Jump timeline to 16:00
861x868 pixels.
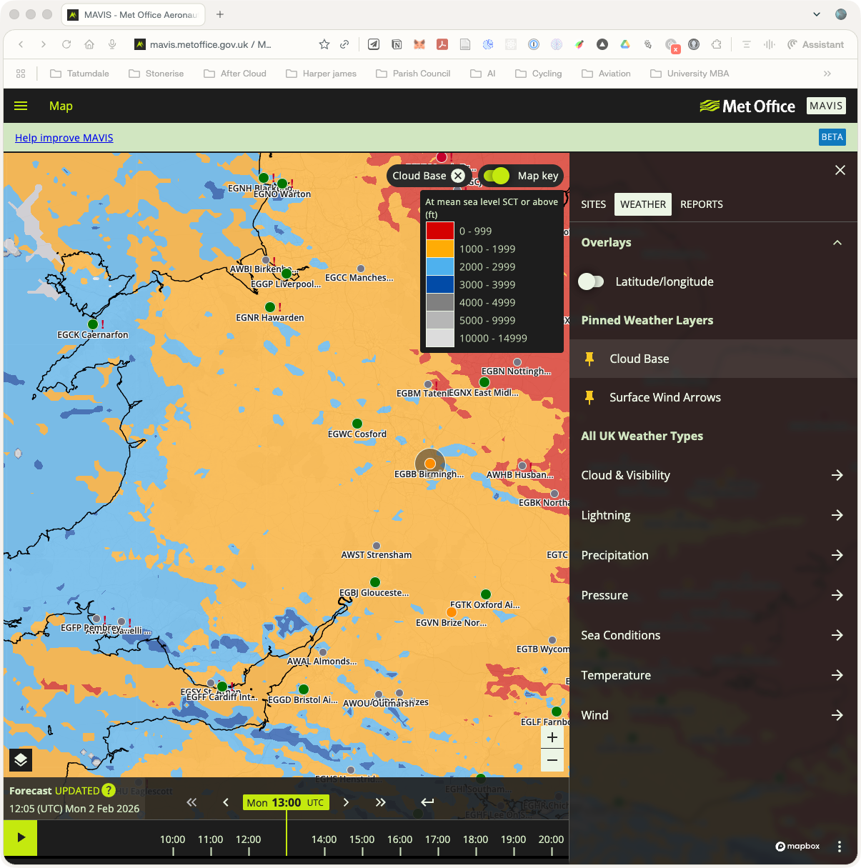400,839
